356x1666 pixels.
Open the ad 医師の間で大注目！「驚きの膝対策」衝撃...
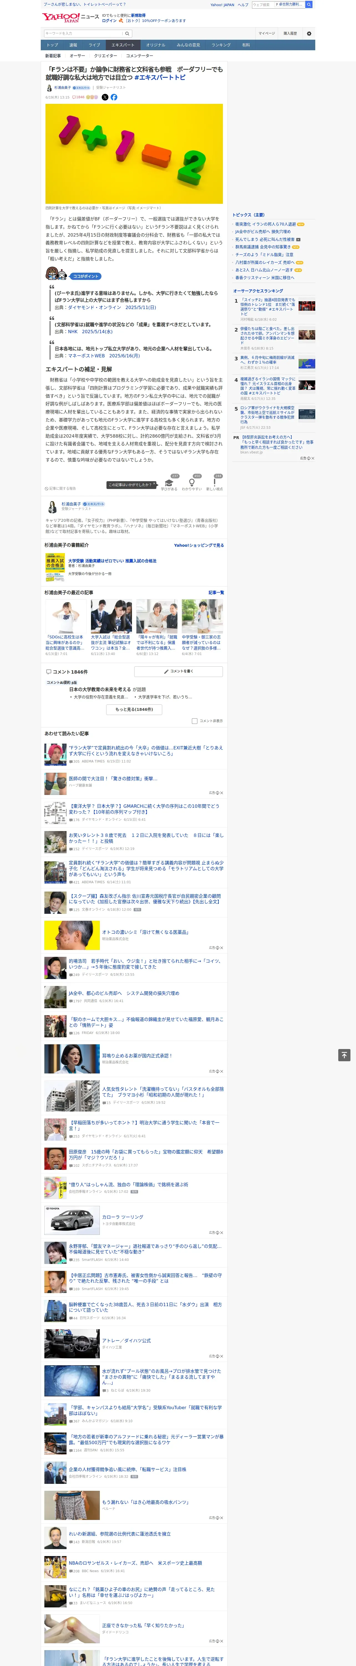coord(113,779)
